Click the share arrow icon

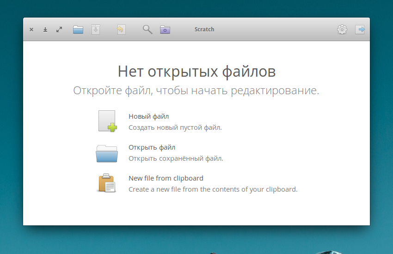tap(360, 30)
